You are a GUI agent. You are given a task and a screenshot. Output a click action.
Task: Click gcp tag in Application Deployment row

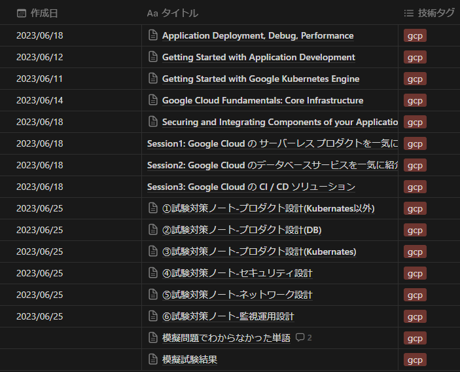[415, 35]
